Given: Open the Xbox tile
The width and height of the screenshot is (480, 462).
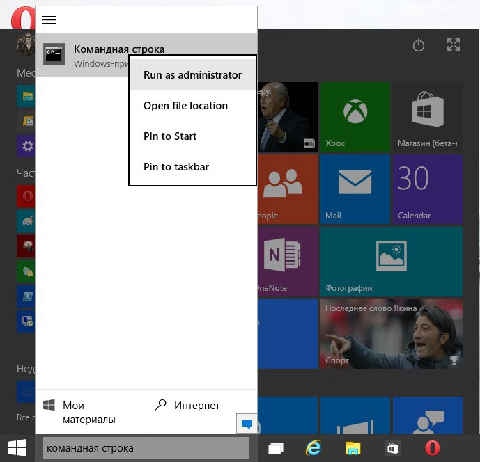Looking at the screenshot, I should click(x=356, y=116).
